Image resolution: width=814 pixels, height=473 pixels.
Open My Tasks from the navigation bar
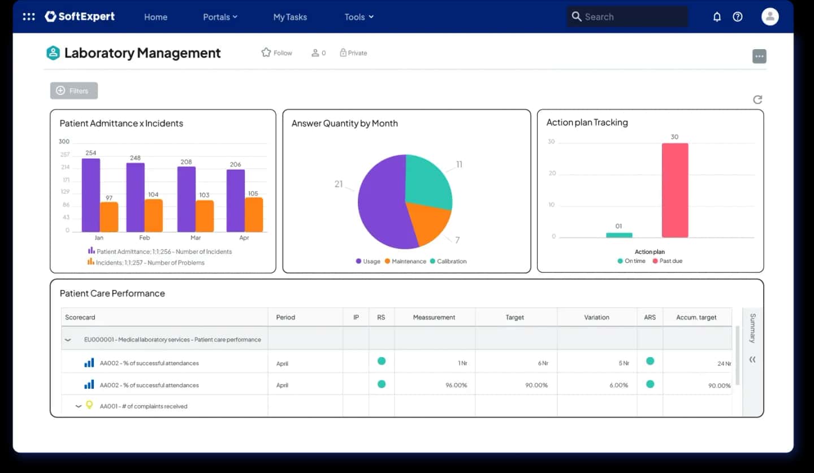point(290,17)
